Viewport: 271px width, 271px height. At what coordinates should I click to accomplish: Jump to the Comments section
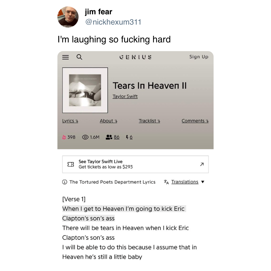[195, 121]
